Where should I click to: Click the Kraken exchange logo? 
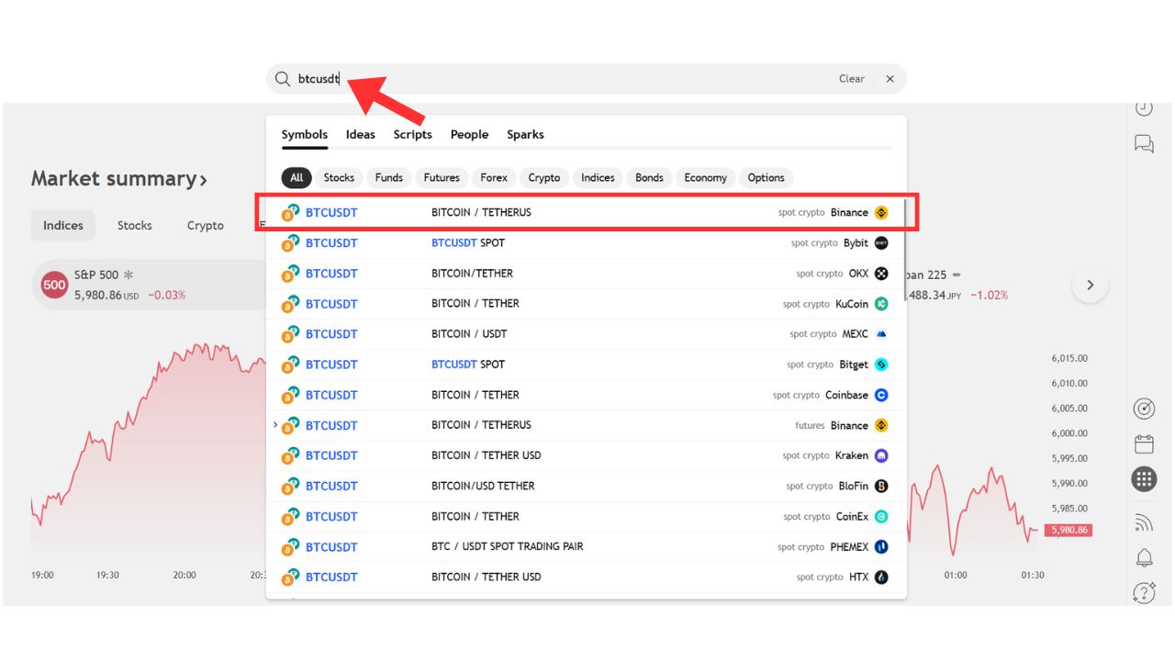click(881, 455)
